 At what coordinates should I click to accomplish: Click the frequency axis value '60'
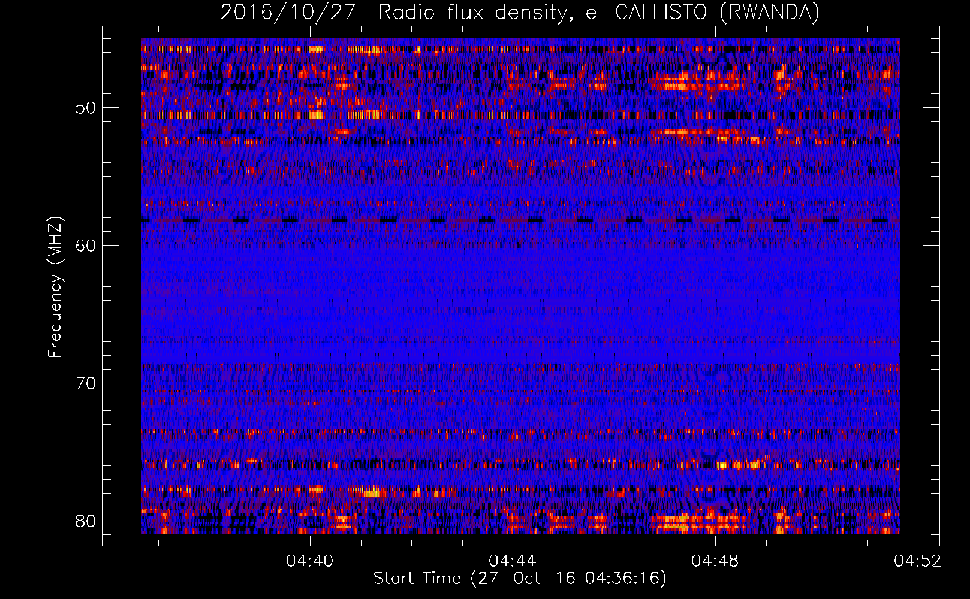86,246
